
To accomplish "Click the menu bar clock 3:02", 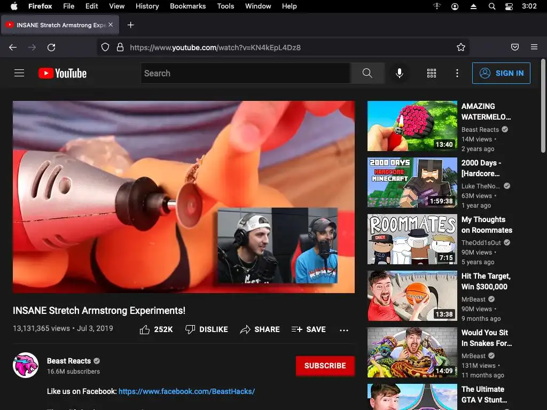I will [529, 6].
